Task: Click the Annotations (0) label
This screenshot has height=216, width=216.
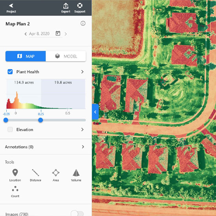Action: point(19,147)
